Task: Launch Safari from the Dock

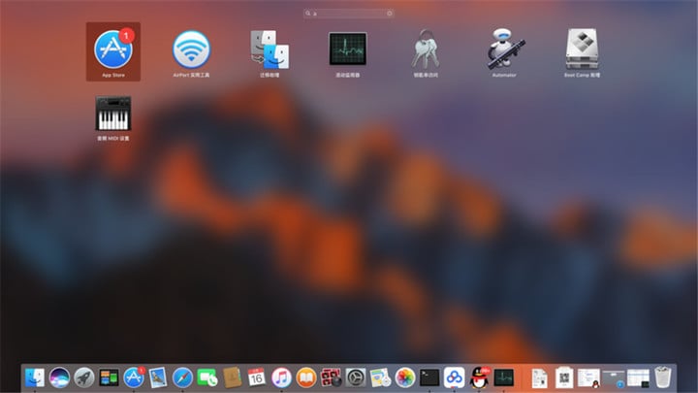Action: (x=182, y=377)
